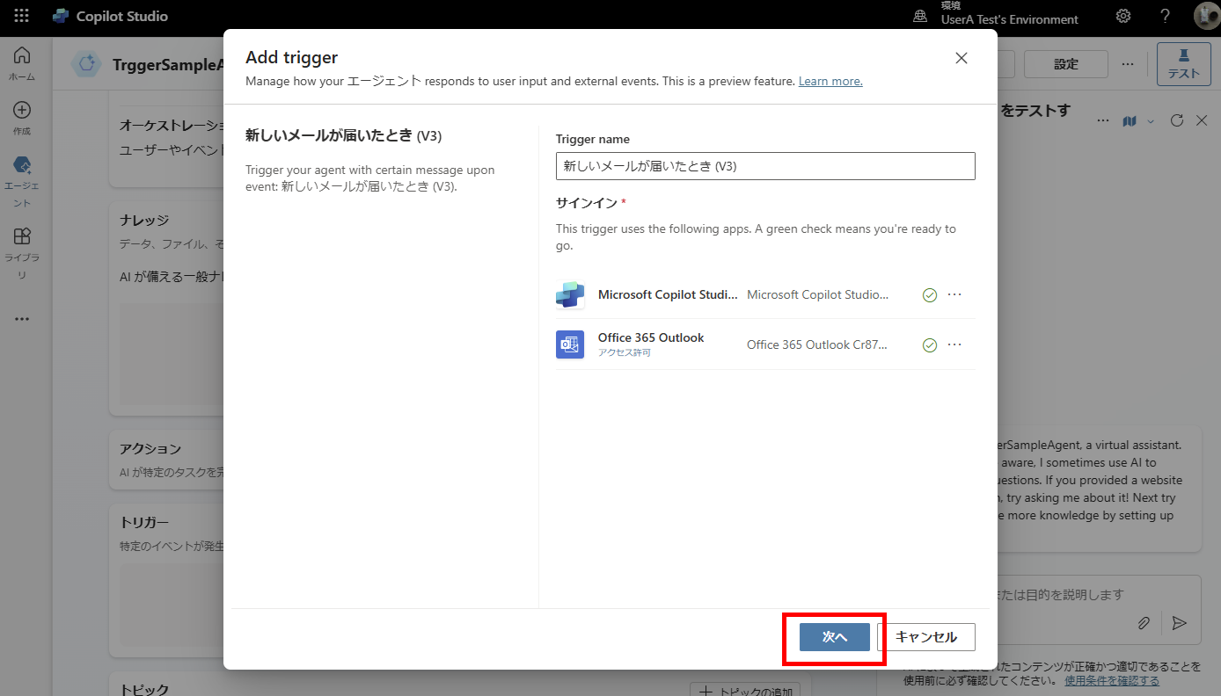Image resolution: width=1221 pixels, height=696 pixels.
Task: Open the Learn more link
Action: [830, 80]
